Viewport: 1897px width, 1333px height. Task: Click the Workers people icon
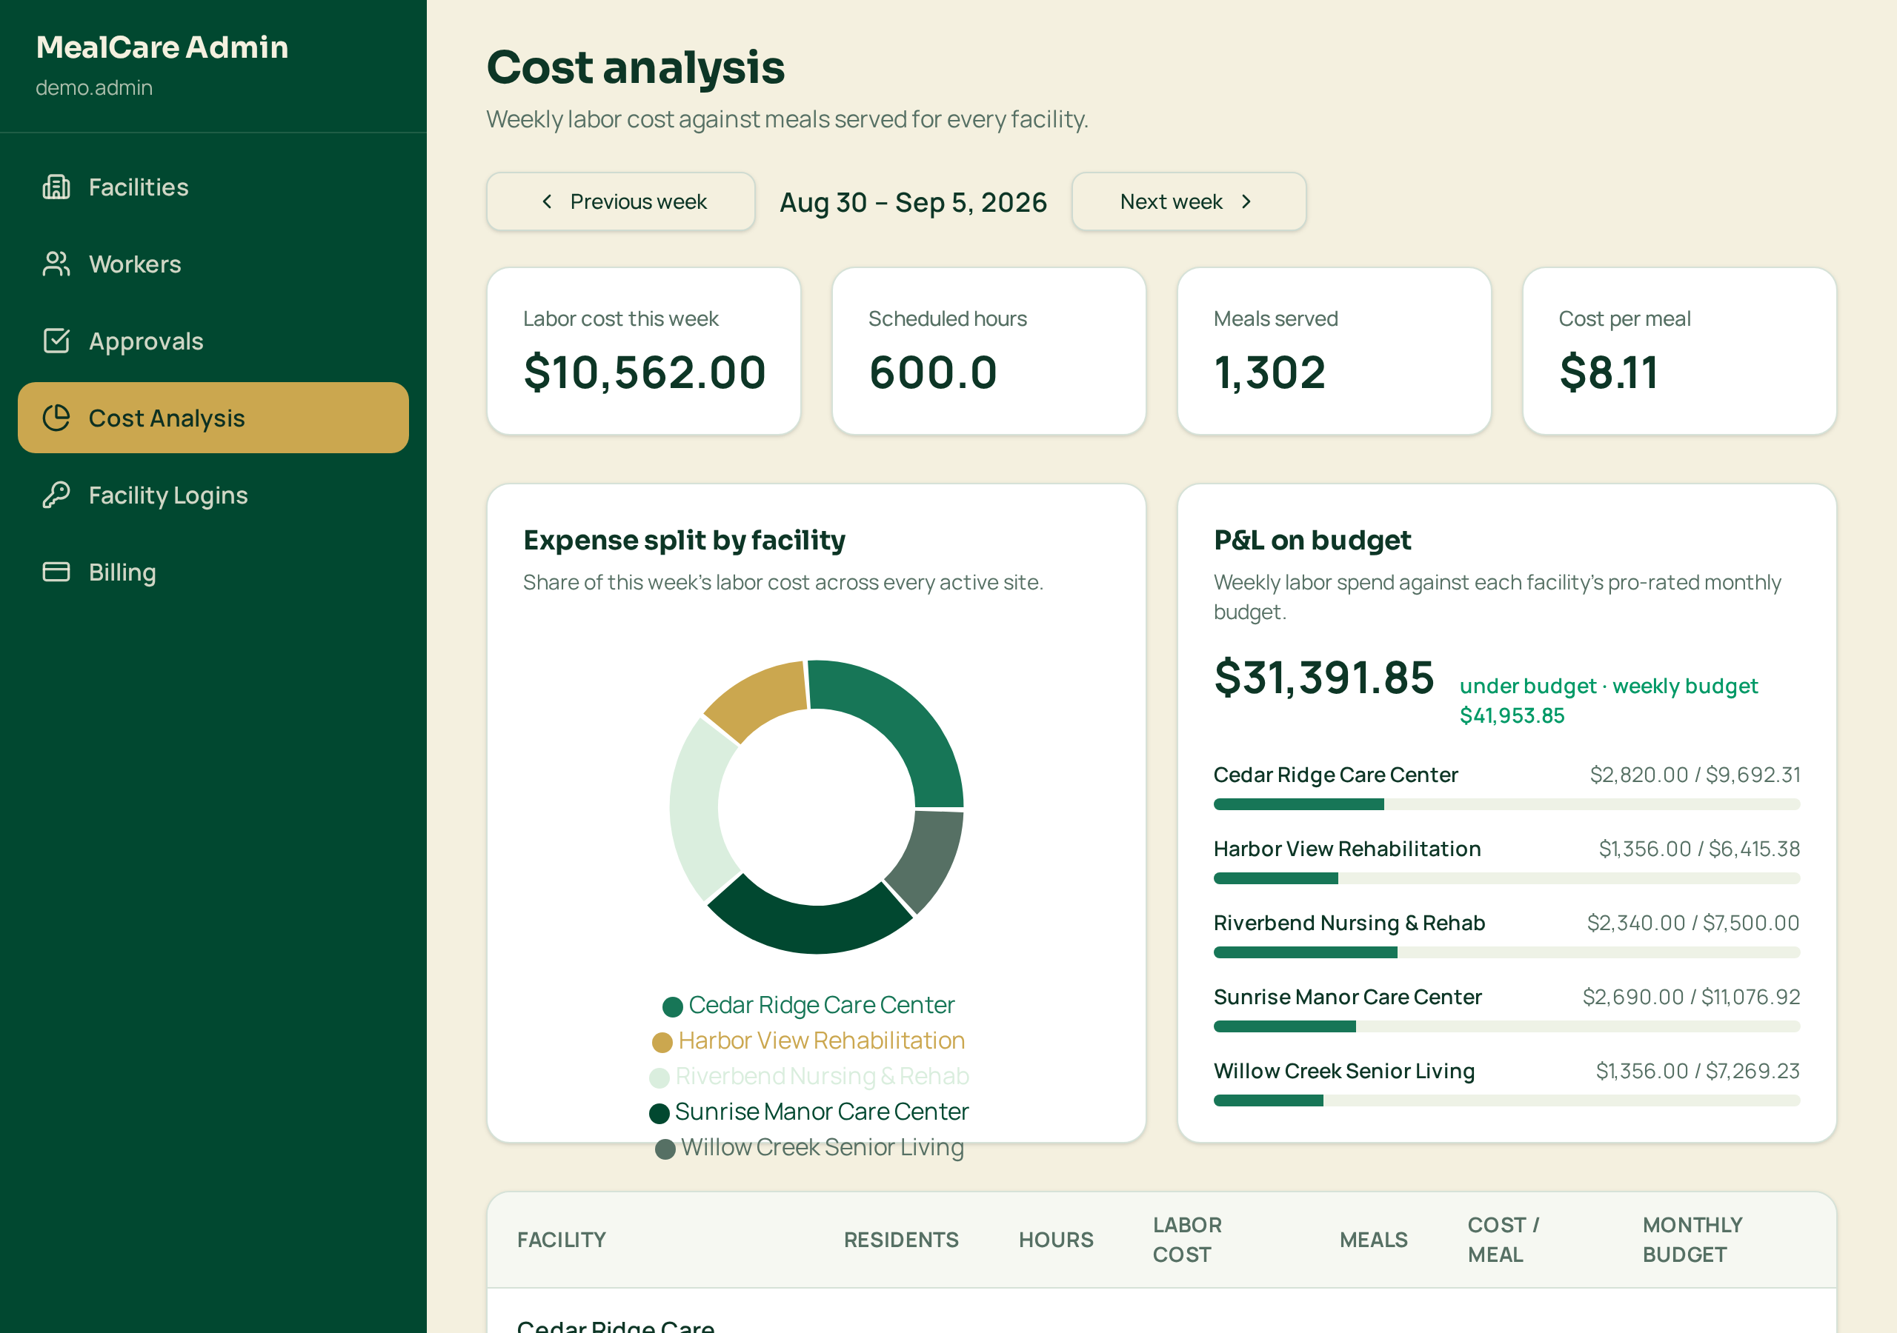pos(56,264)
